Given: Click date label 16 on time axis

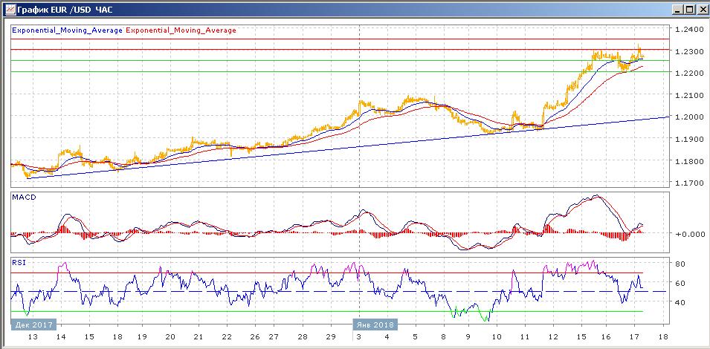Looking at the screenshot, I should pyautogui.click(x=607, y=337).
